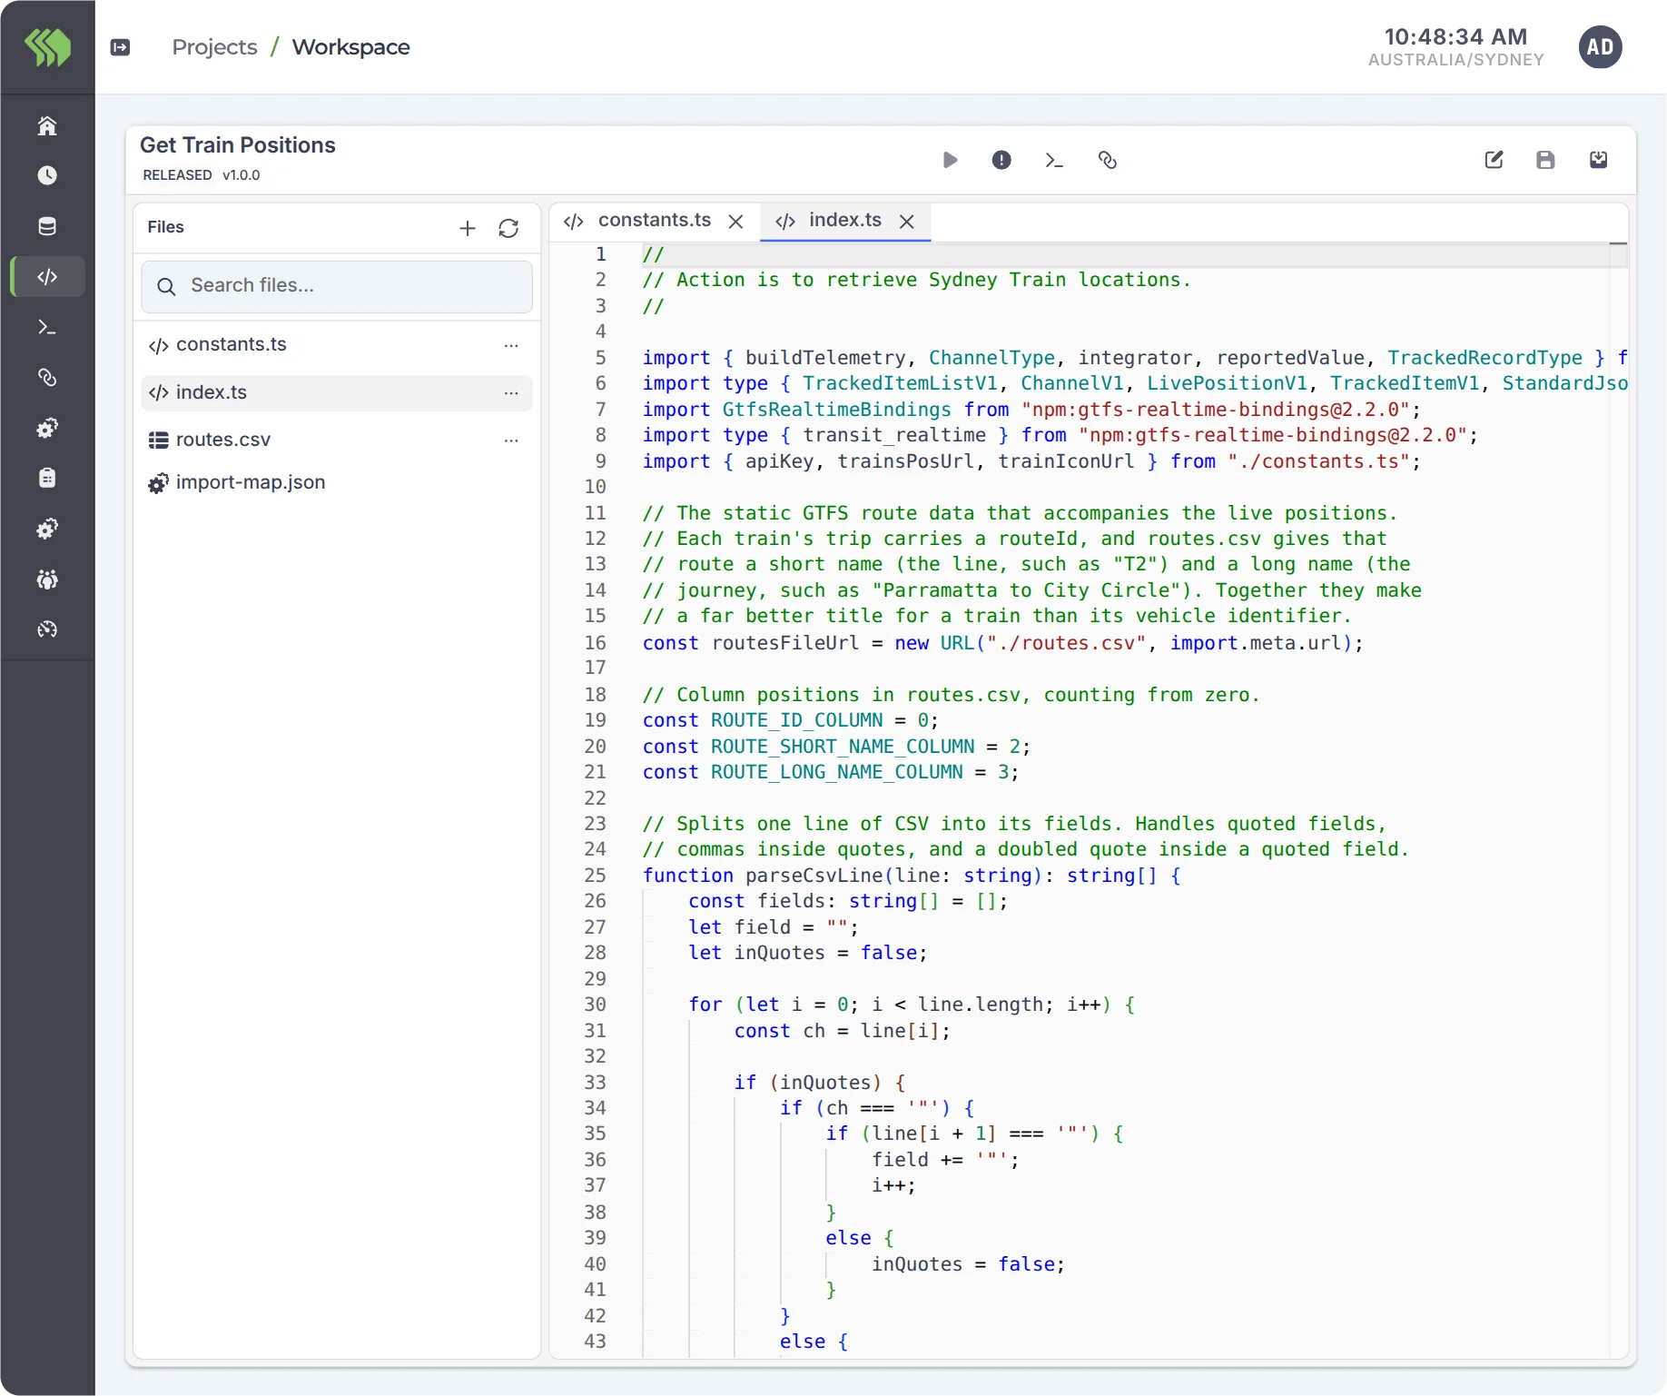Screen dimensions: 1667x1396
Task: Click the green app logo
Action: click(47, 47)
